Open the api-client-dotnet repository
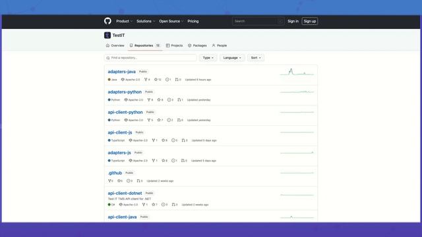This screenshot has width=422, height=237. [x=125, y=193]
